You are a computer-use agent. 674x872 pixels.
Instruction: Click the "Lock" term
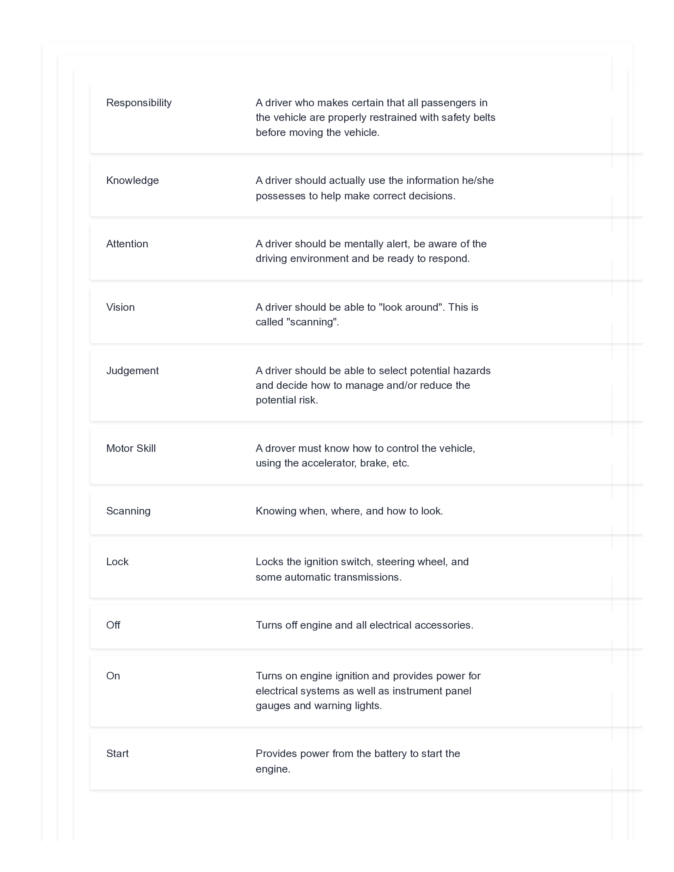[117, 562]
